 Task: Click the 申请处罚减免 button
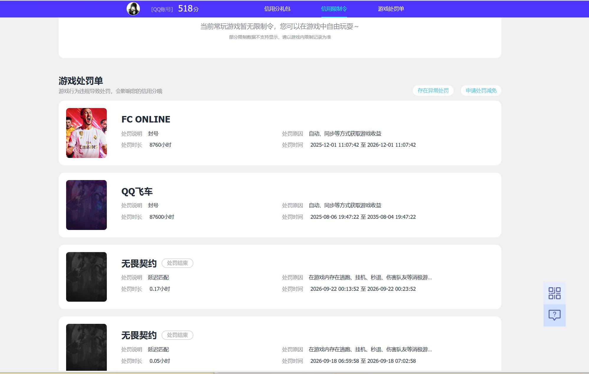pyautogui.click(x=481, y=91)
